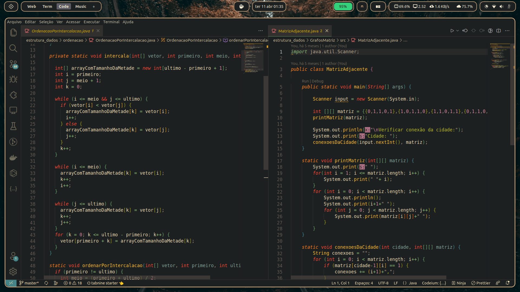Click the Debug CodeLens above main
The width and height of the screenshot is (520, 292).
pos(317,81)
